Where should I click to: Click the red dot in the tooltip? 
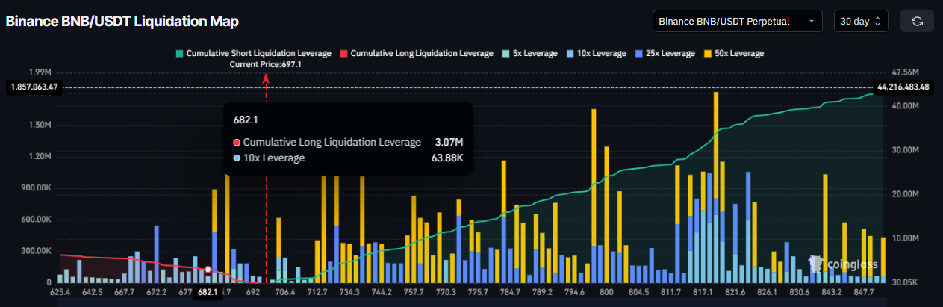pos(237,142)
